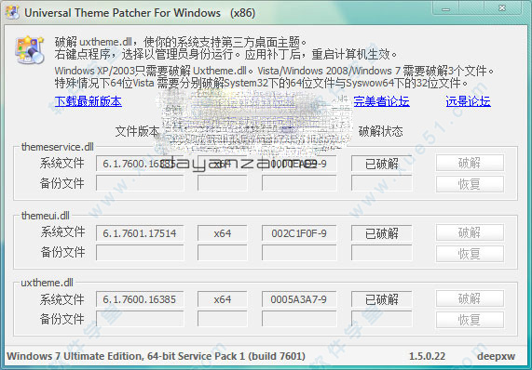Open the 完美者论坛 forum link

click(381, 101)
